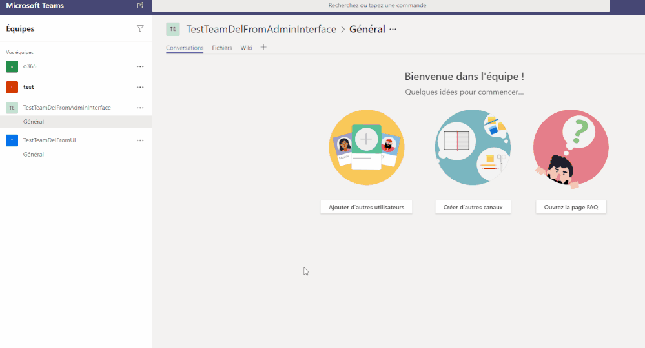Open the teams filter funnel icon
The width and height of the screenshot is (645, 348).
point(140,28)
